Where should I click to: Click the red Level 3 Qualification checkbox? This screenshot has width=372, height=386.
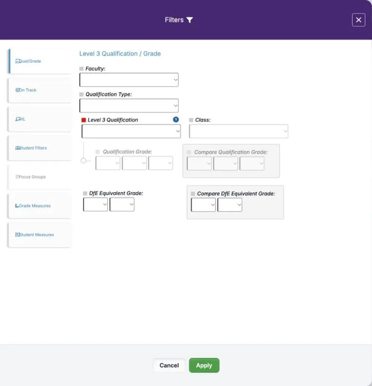click(x=84, y=120)
